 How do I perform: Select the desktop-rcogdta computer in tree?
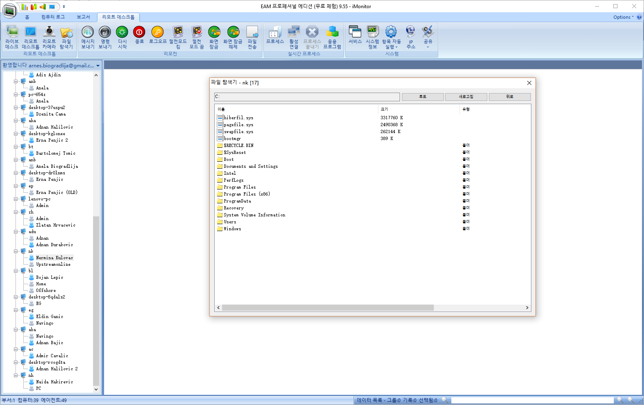point(47,362)
